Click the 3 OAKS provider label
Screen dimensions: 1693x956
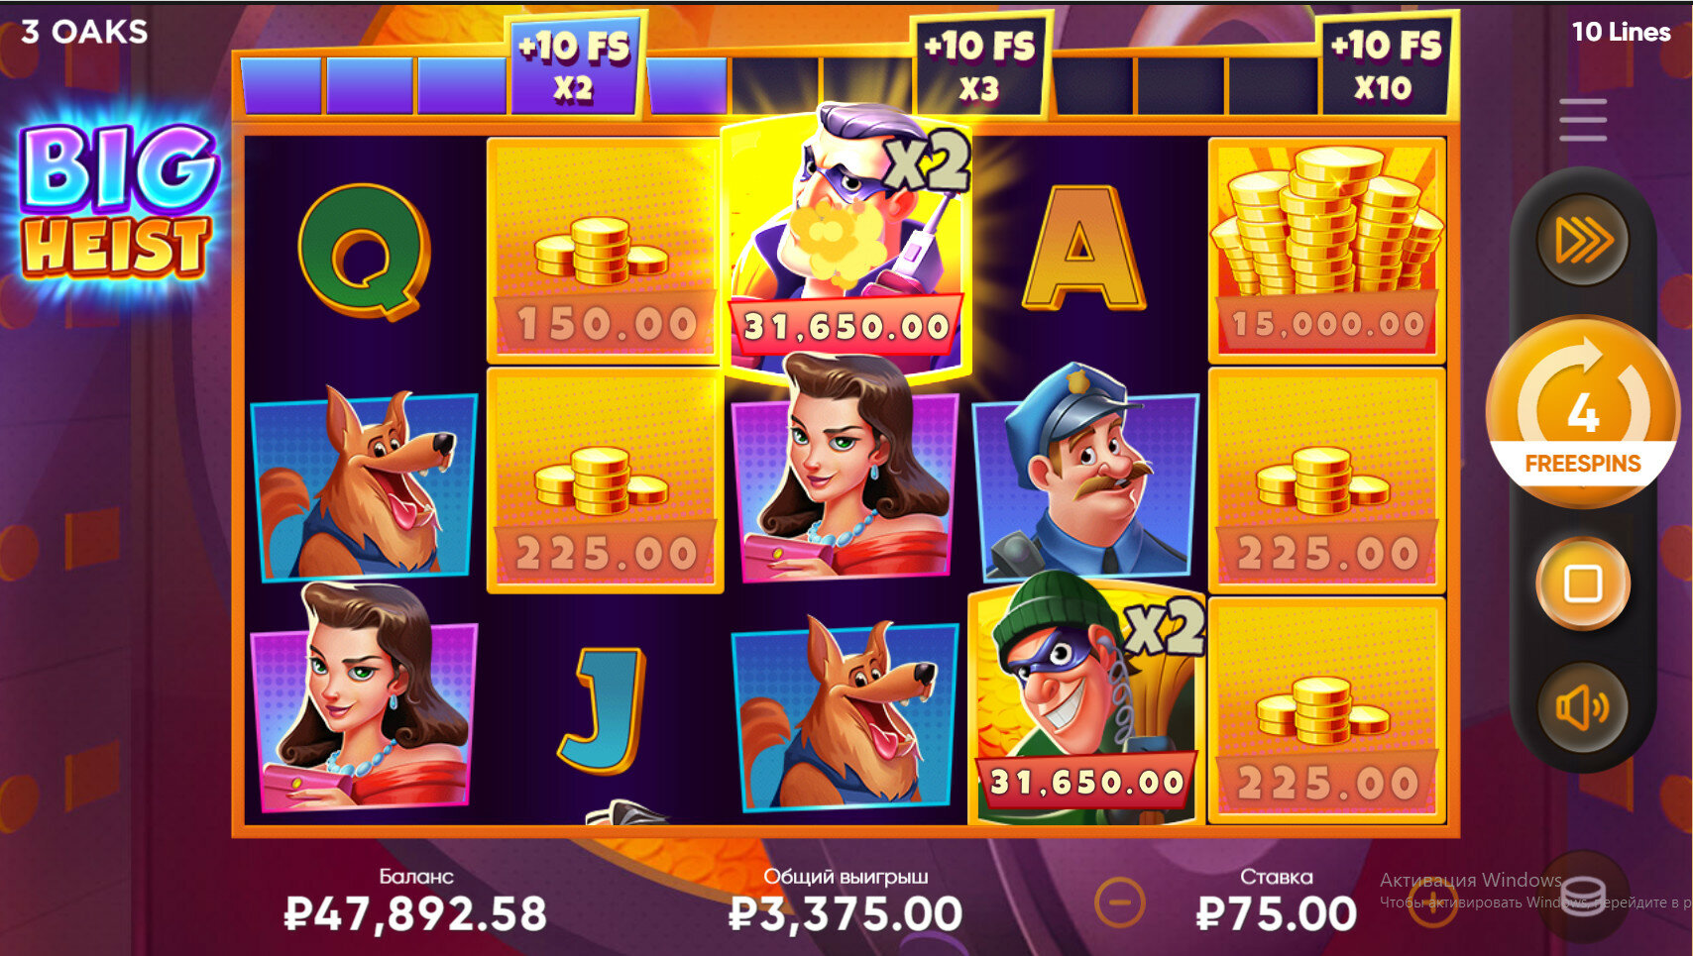(85, 32)
